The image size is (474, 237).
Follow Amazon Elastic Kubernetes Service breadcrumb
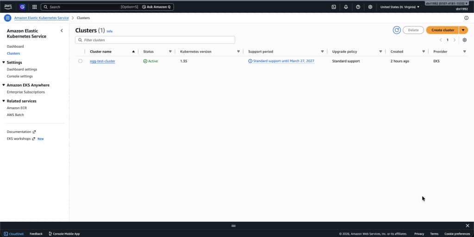tap(41, 18)
